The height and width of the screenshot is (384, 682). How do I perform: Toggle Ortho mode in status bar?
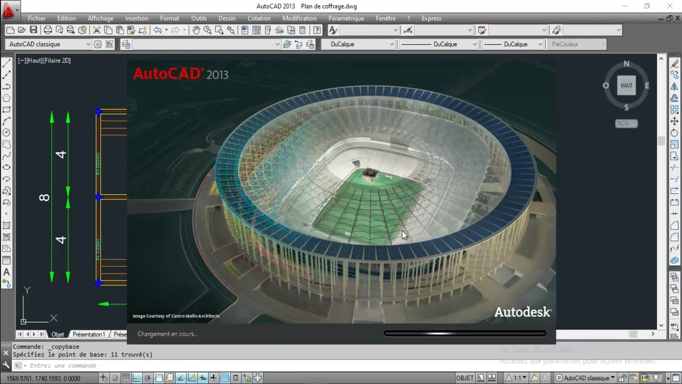pyautogui.click(x=137, y=378)
